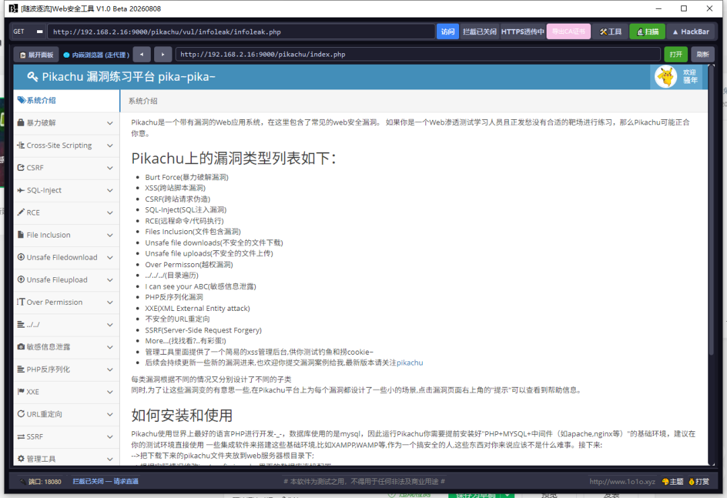Open the GET request method dropdown
Screen dimensions: 727x498
point(28,32)
